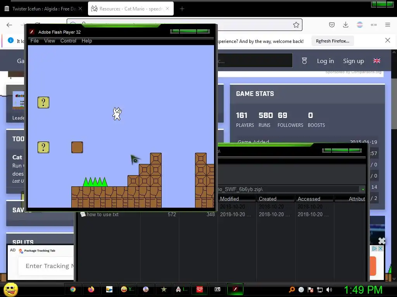The width and height of the screenshot is (397, 297).
Task: Click the 161 PLAYERS stat
Action: pyautogui.click(x=245, y=120)
